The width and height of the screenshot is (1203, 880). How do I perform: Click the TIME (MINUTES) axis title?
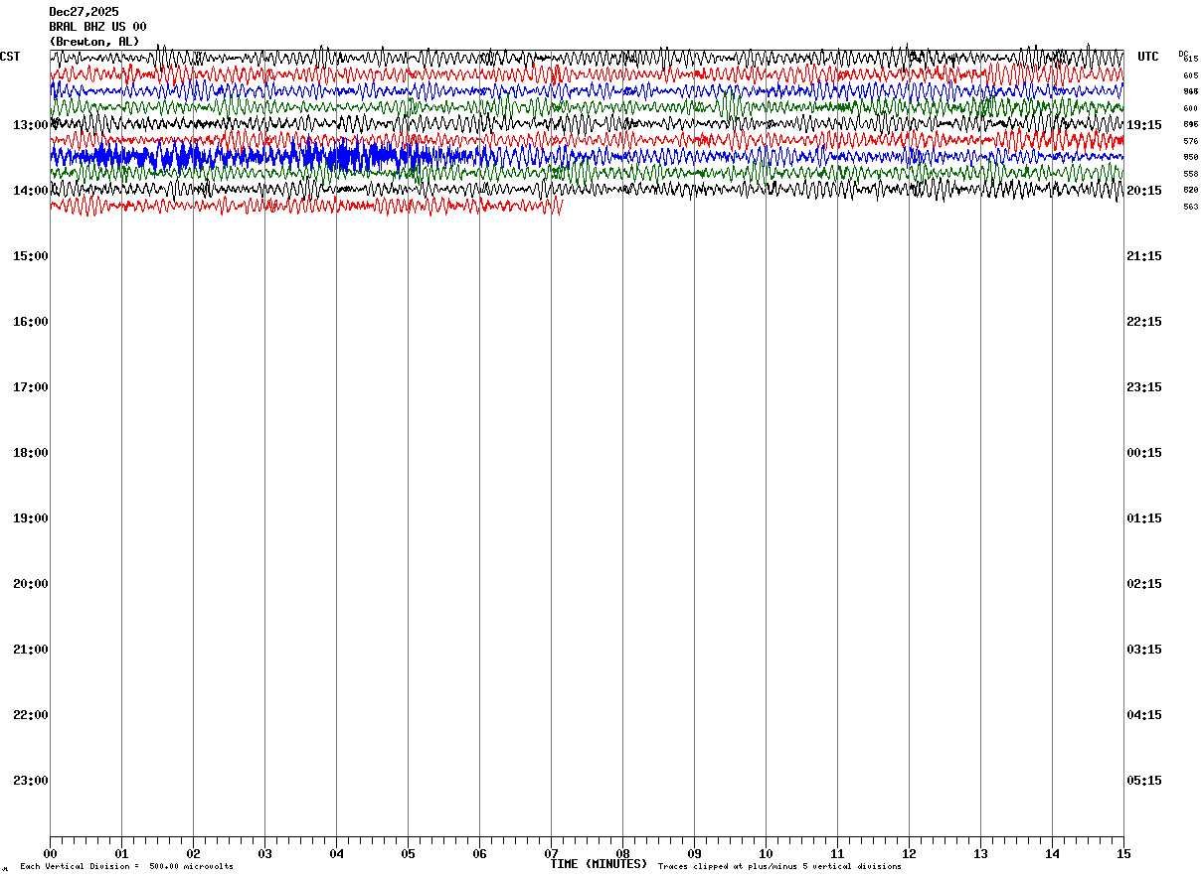pyautogui.click(x=599, y=864)
